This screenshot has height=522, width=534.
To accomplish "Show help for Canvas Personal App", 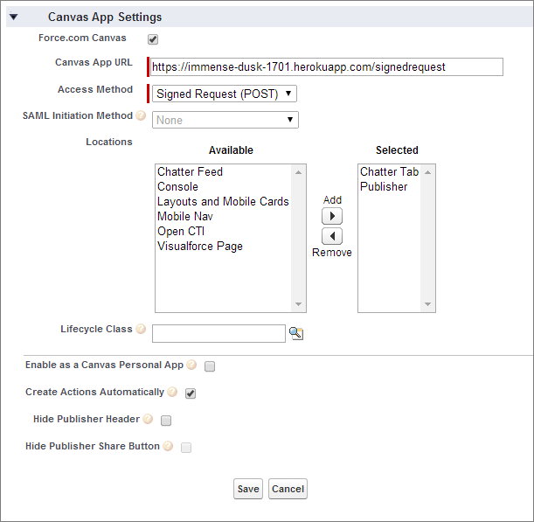I will point(191,365).
